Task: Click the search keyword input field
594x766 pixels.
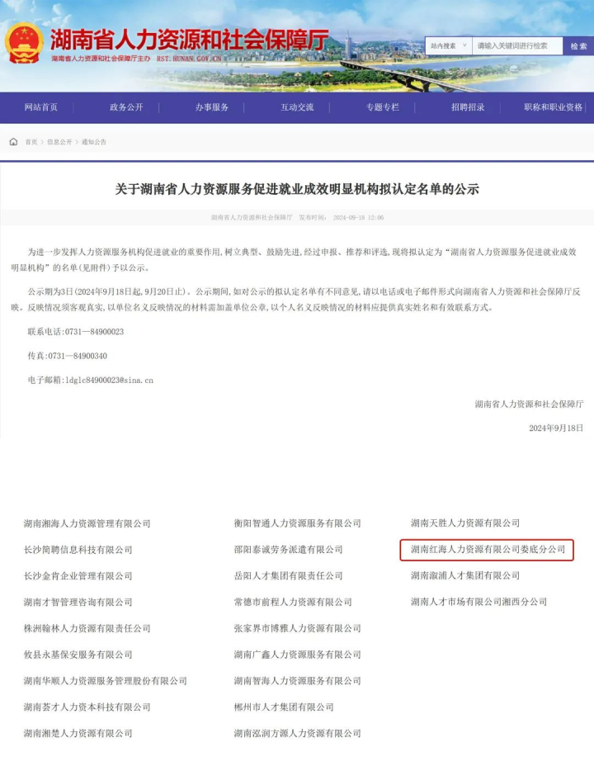Action: click(517, 46)
